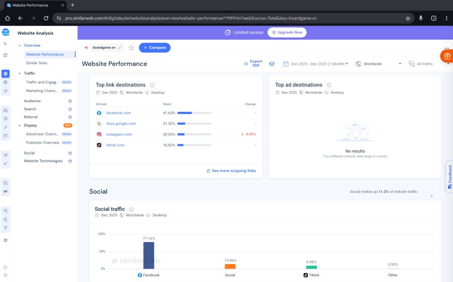Click the Upgrade Now button
This screenshot has height=282, width=453.
coord(287,32)
